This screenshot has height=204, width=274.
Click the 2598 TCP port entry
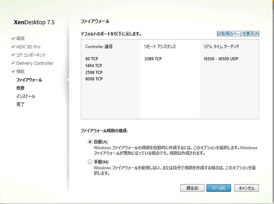(x=94, y=72)
